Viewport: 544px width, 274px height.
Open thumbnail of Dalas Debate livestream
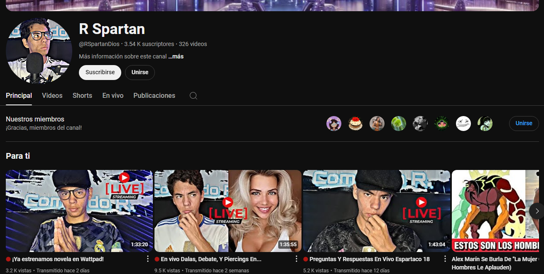(x=228, y=211)
